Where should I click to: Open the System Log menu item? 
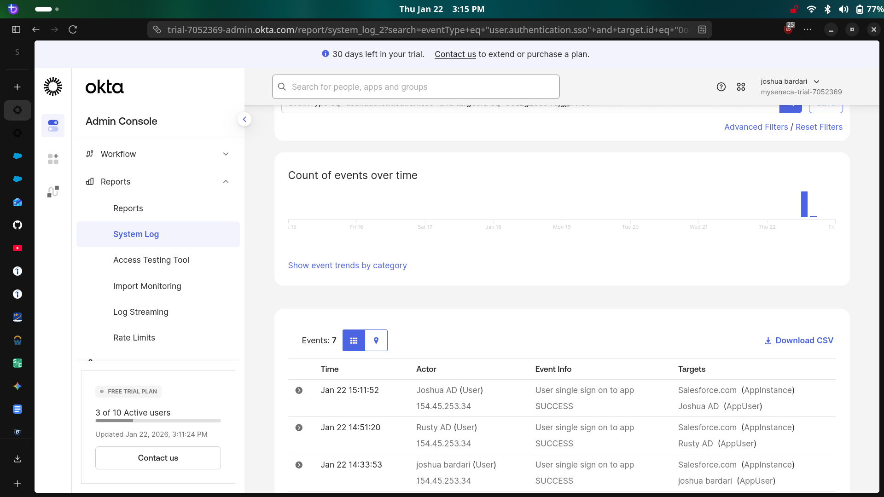tap(136, 234)
